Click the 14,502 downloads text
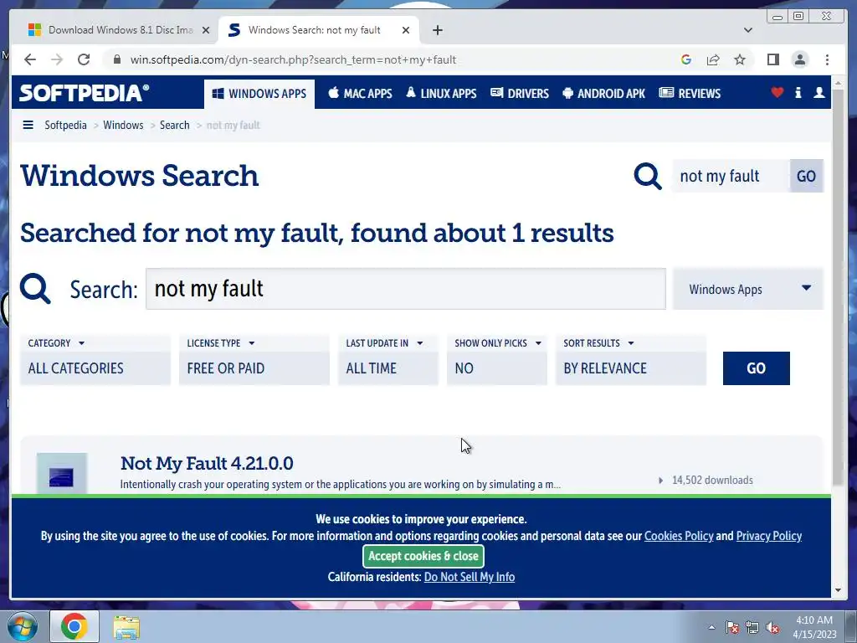Viewport: 857px width, 643px height. (x=712, y=480)
